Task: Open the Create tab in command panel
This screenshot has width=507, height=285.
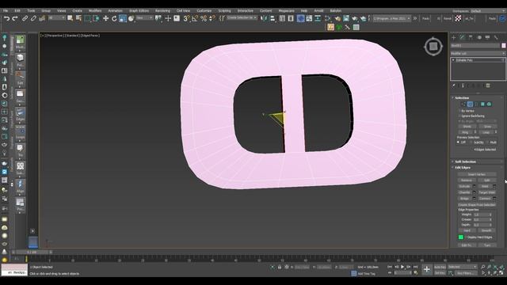Action: coord(454,37)
